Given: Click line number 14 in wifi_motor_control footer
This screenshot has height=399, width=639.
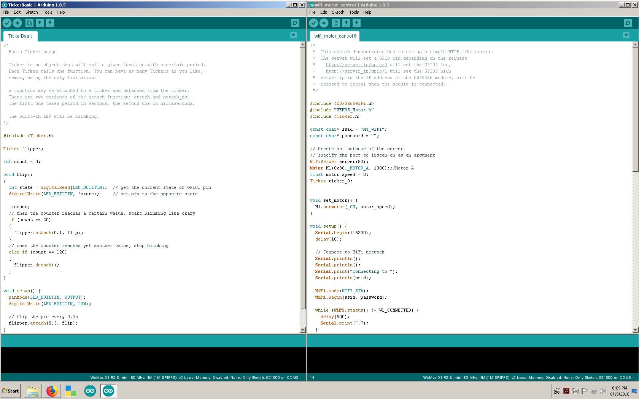Looking at the screenshot, I should (x=312, y=378).
